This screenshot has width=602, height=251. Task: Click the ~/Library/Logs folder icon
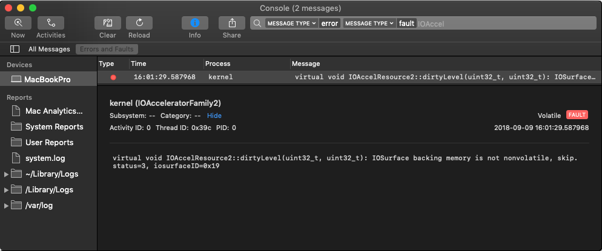click(x=16, y=174)
